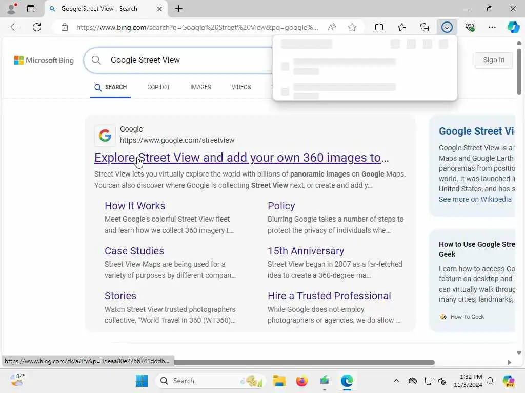
Task: Click the horizontal scrollbar thumb
Action: [x=304, y=363]
